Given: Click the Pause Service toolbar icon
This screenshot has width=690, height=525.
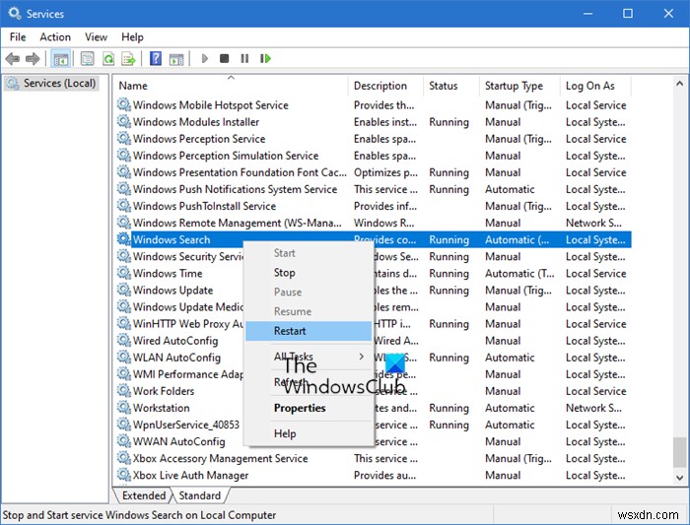Looking at the screenshot, I should coord(244,58).
